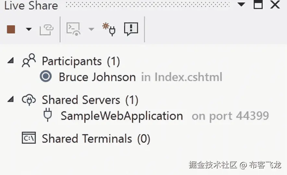Open the feedback speech bubble icon
Viewport: 287px width, 175px height.
coord(131,29)
